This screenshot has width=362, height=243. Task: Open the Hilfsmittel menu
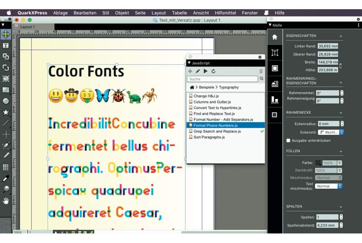pos(225,13)
